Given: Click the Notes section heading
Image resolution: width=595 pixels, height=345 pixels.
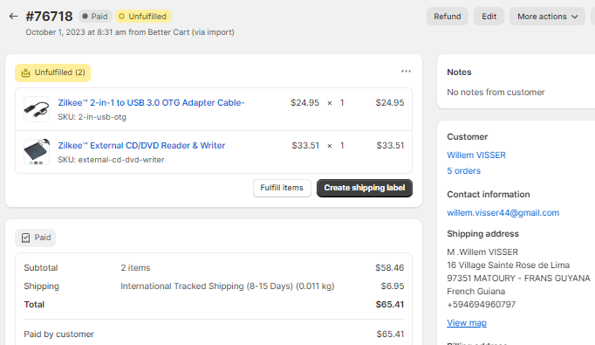Looking at the screenshot, I should (459, 72).
